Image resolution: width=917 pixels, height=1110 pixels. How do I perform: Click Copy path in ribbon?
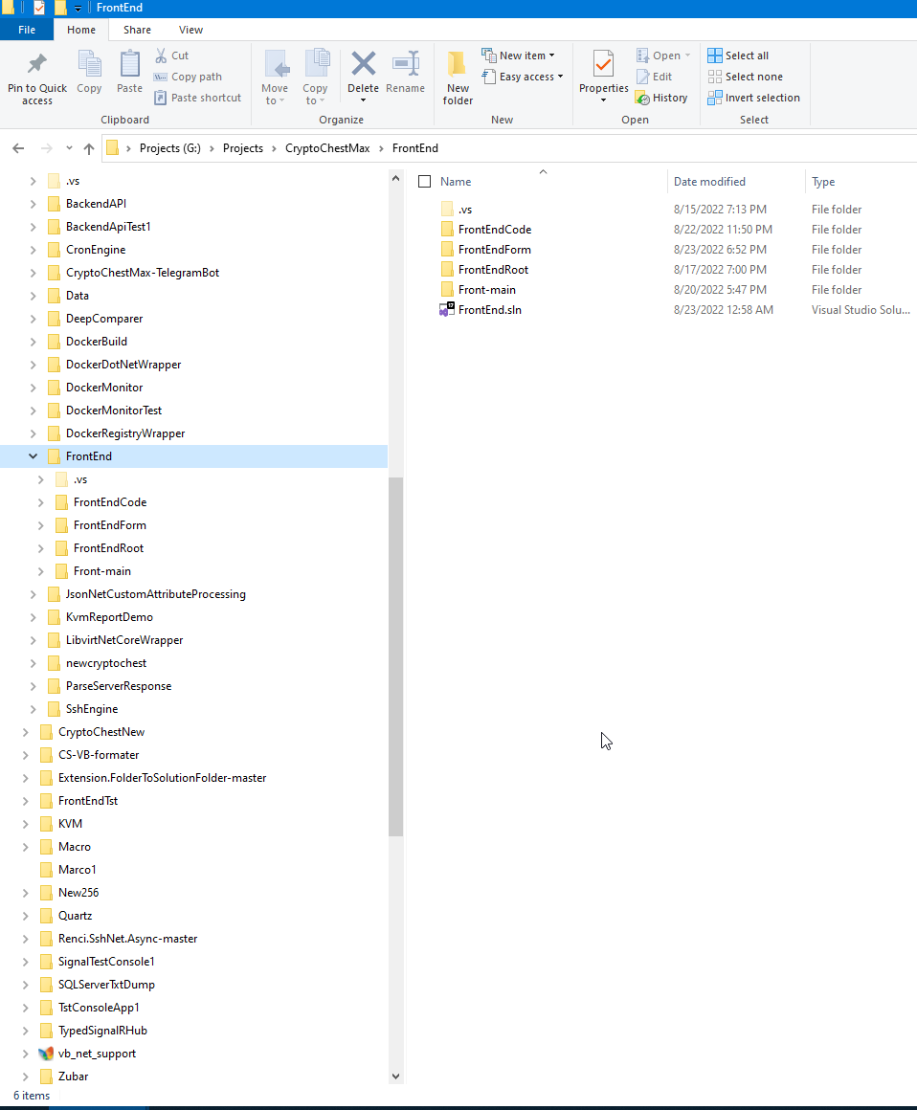point(188,77)
